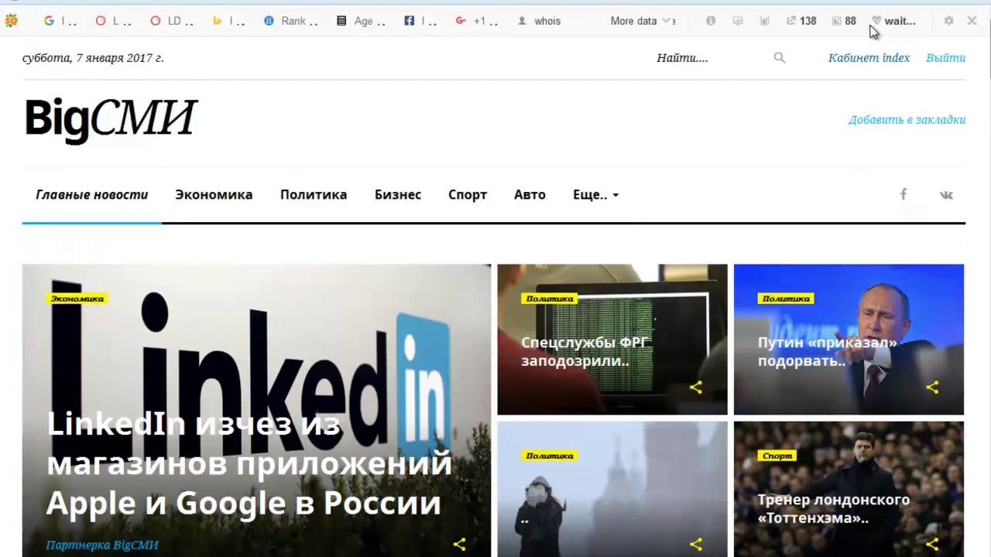991x557 pixels.
Task: Open the whois link in the toolbar
Action: click(x=539, y=21)
